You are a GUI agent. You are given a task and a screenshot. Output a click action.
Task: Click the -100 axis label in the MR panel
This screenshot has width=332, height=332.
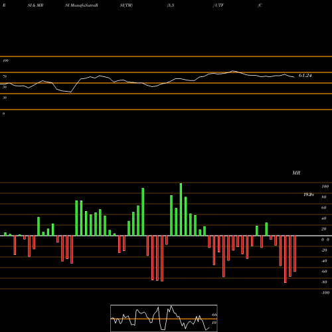pyautogui.click(x=325, y=293)
